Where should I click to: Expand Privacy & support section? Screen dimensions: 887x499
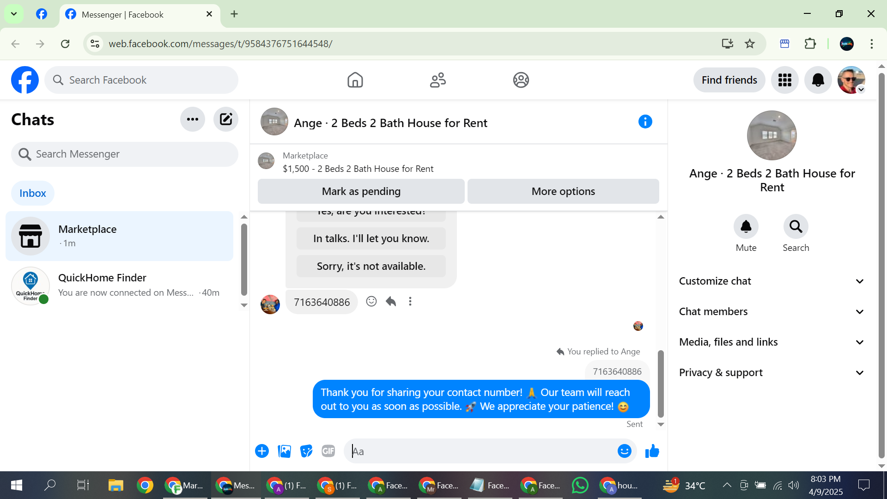(x=772, y=372)
